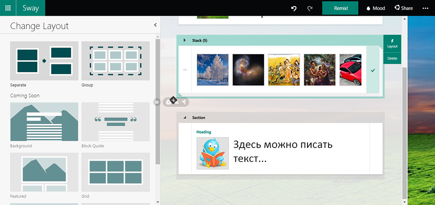Click the storyline scrollbar thumb
The height and width of the screenshot is (205, 435).
point(405,133)
